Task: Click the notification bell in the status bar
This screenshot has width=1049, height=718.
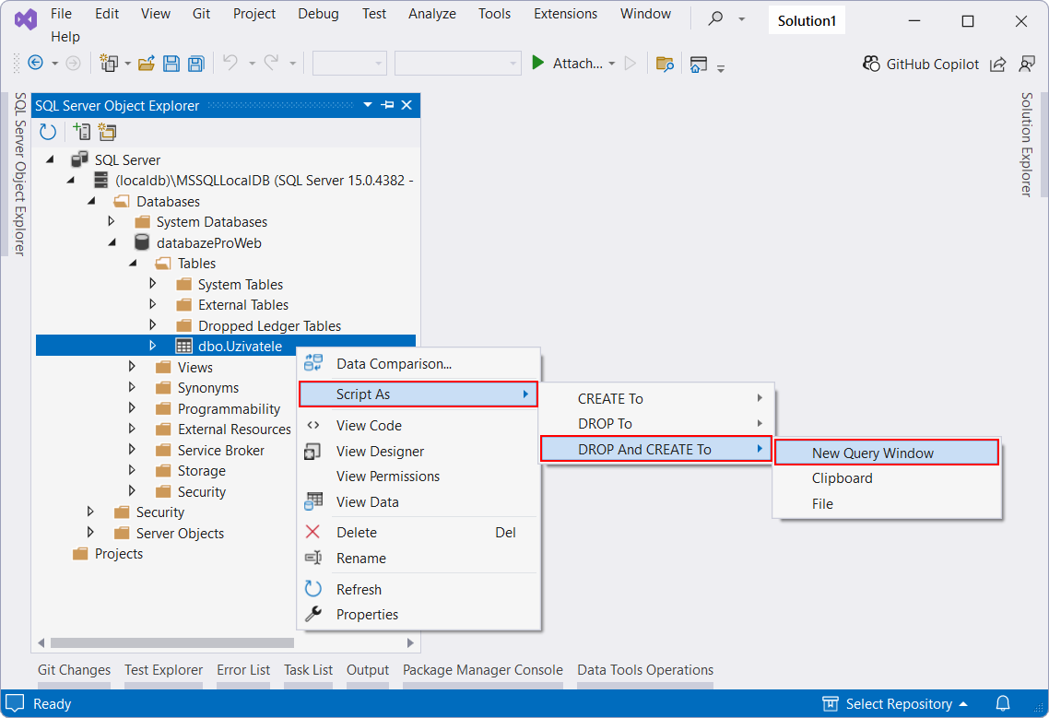Action: click(x=1004, y=703)
